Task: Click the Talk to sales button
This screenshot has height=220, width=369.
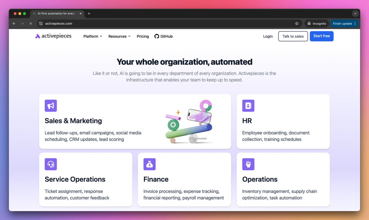Action: (293, 36)
